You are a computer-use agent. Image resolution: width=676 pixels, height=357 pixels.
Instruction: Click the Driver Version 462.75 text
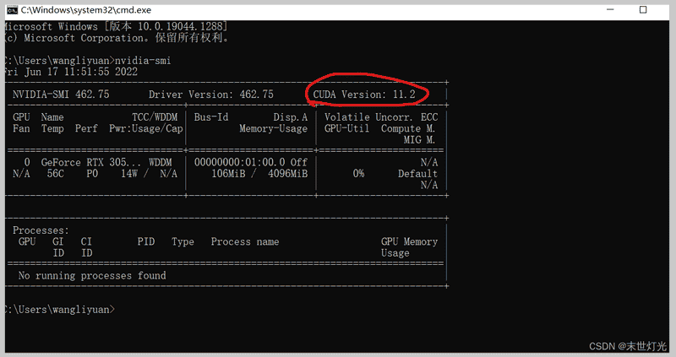210,95
